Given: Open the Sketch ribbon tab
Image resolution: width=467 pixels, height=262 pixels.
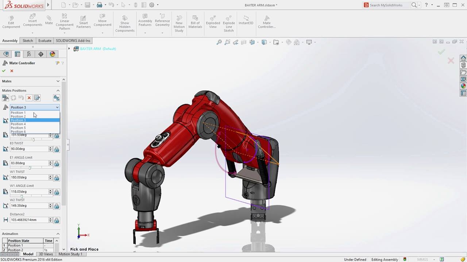Looking at the screenshot, I should tap(28, 41).
